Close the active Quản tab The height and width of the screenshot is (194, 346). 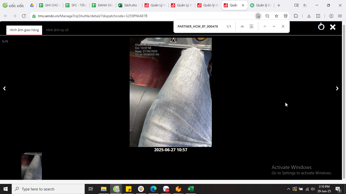[243, 5]
